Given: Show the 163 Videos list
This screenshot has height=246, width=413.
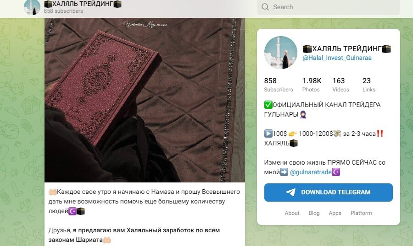Looking at the screenshot, I should [x=340, y=85].
